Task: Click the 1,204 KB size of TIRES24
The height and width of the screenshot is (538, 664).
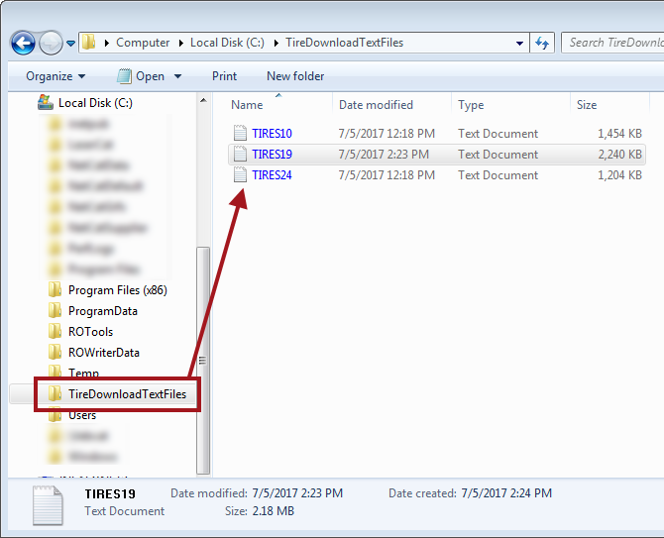Action: 619,175
